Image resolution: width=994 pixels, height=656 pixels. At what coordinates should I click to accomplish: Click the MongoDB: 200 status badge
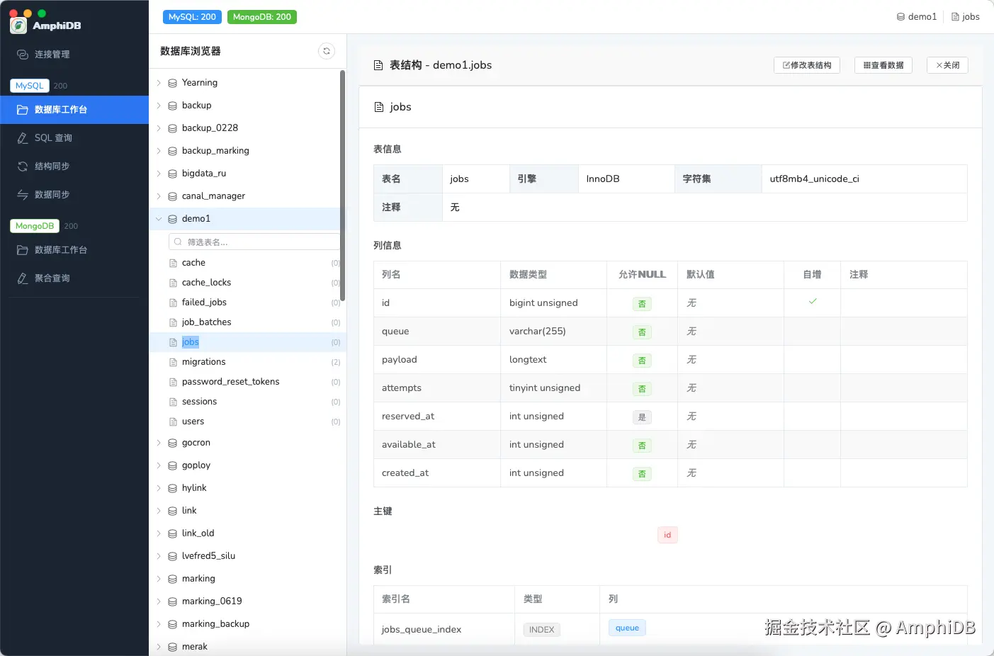coord(262,17)
